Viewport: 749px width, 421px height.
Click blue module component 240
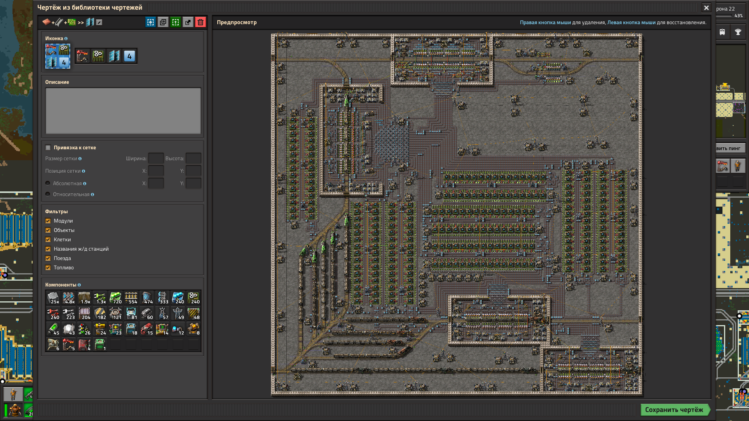[178, 298]
